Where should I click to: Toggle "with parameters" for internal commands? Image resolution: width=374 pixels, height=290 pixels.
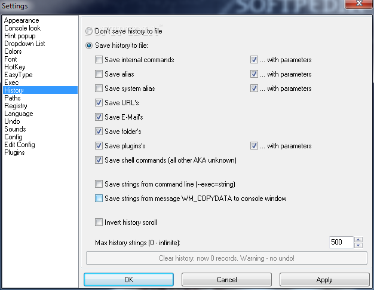click(x=254, y=60)
